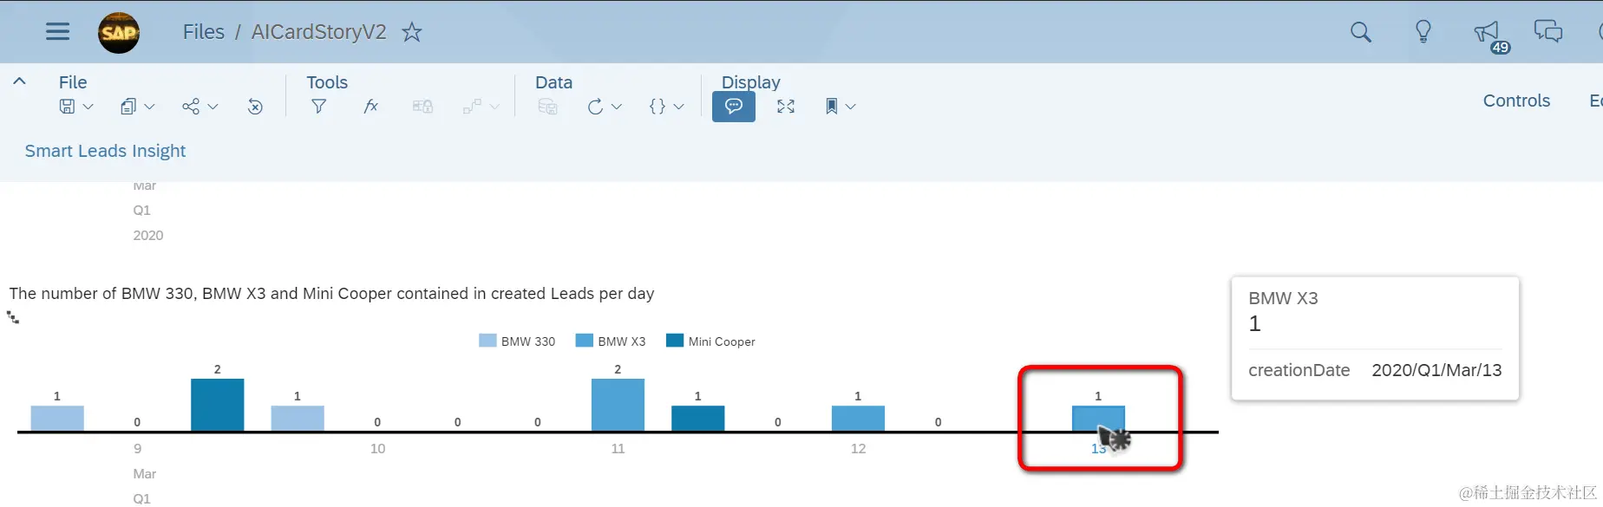The image size is (1603, 507).
Task: Expand the Refresh dropdown arrow
Action: click(617, 107)
